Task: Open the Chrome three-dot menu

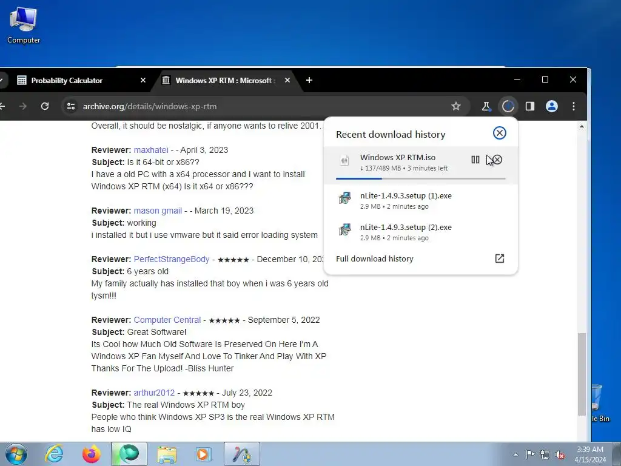Action: pos(574,106)
